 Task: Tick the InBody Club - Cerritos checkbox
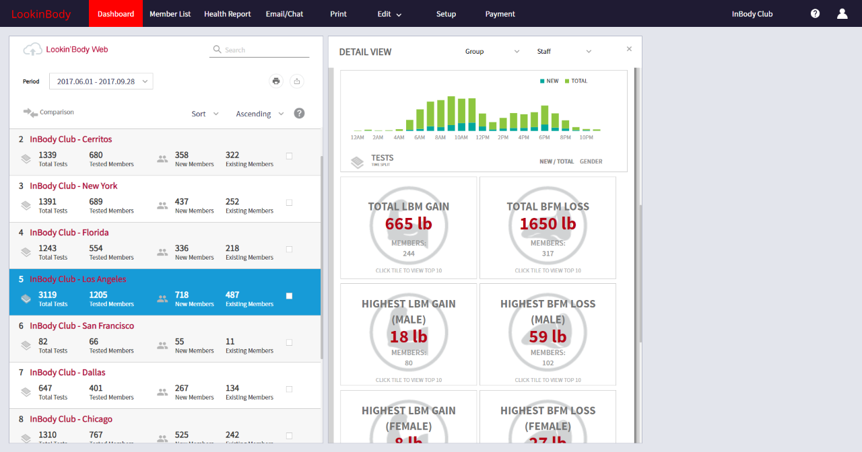[x=290, y=156]
